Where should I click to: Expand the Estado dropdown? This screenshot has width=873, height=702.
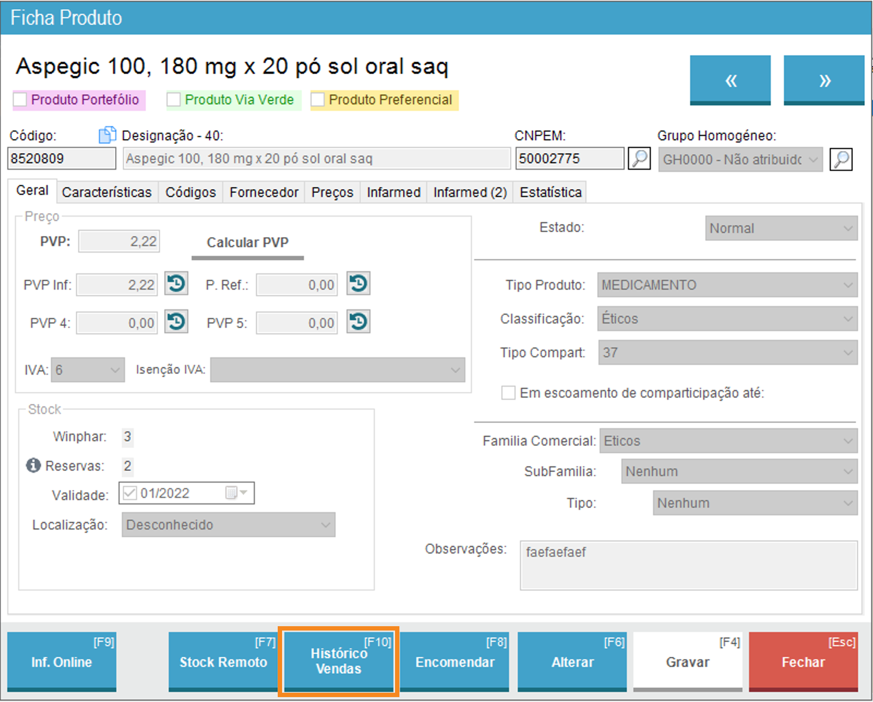(x=781, y=228)
